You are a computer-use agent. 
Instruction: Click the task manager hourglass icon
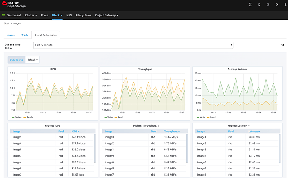[x=250, y=5]
